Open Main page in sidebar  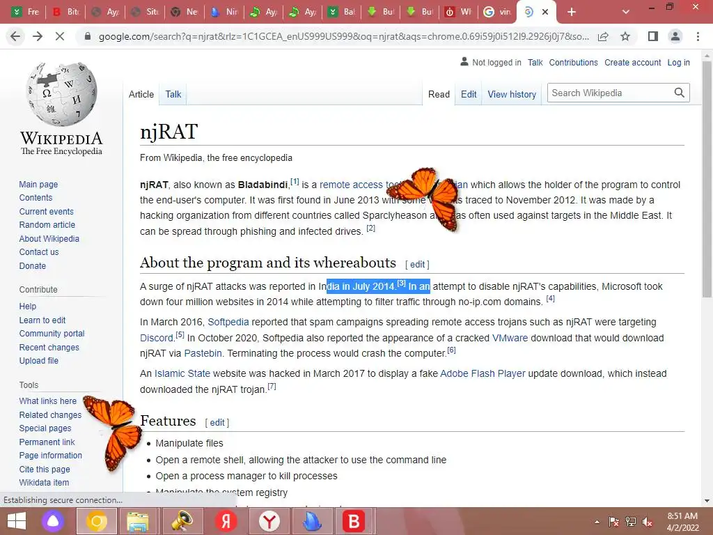(x=38, y=184)
